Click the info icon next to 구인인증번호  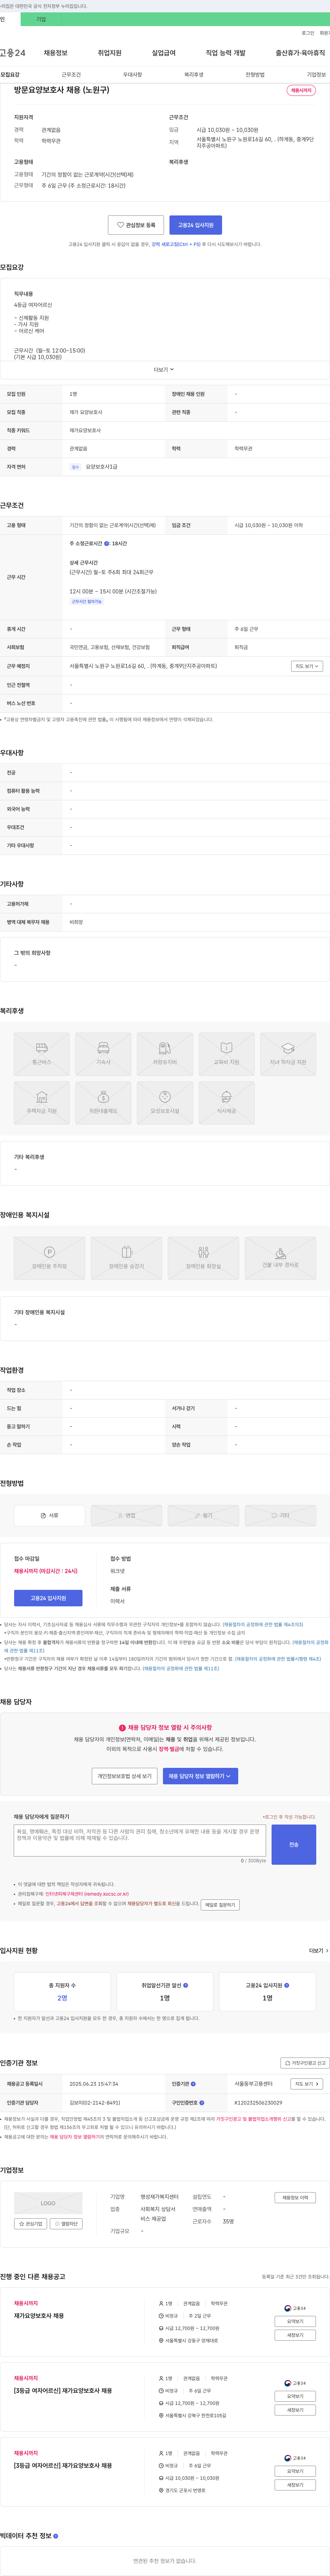(201, 2102)
